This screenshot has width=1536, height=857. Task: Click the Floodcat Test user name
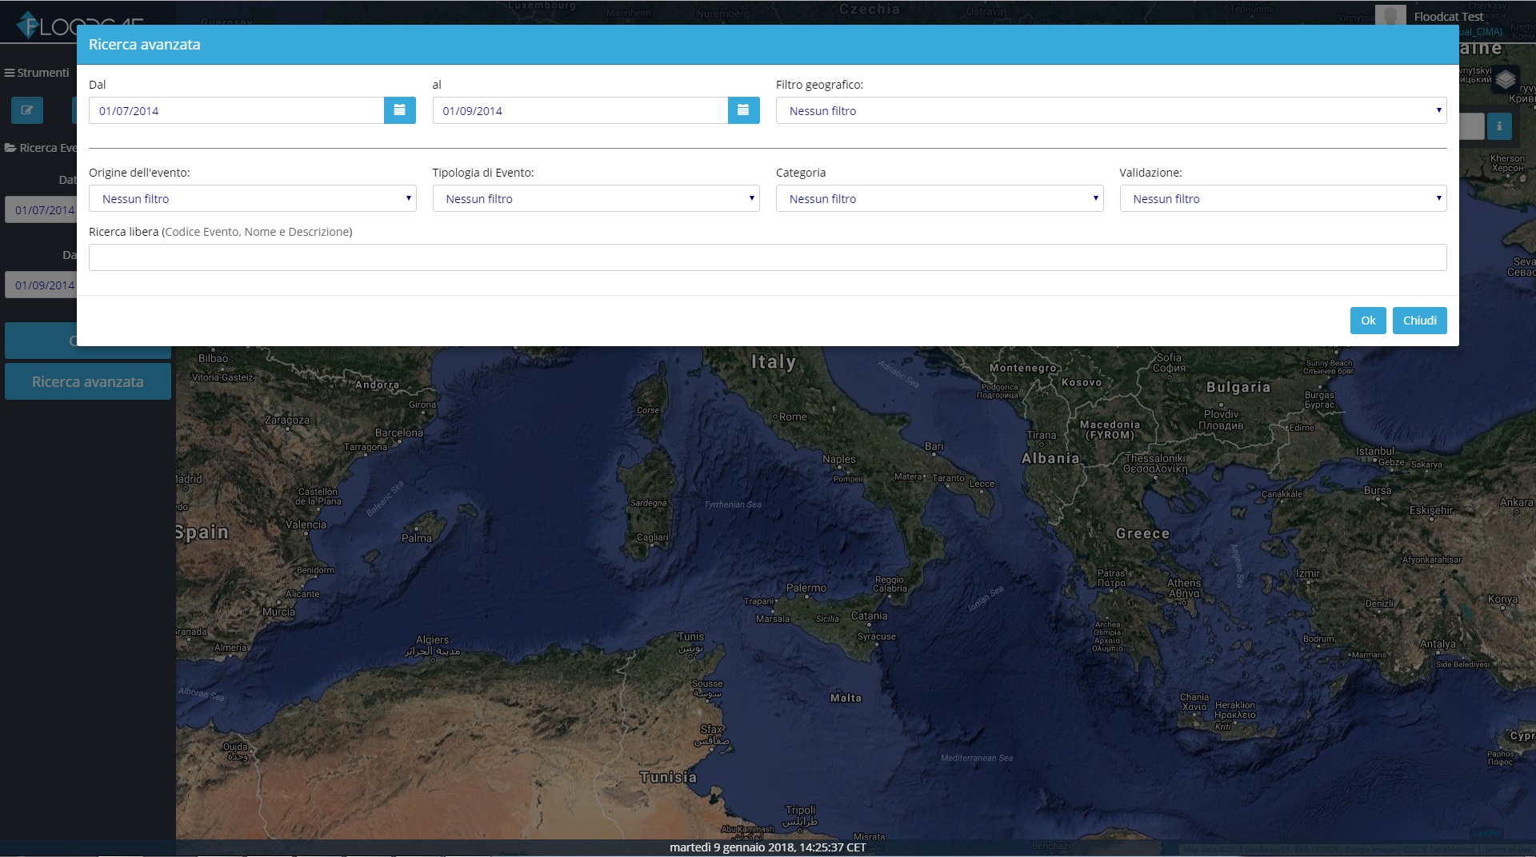(1448, 17)
